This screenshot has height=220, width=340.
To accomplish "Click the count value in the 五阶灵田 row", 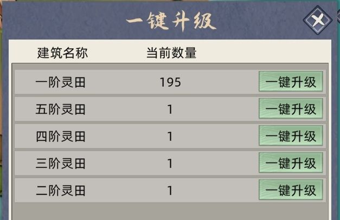I will tap(170, 109).
